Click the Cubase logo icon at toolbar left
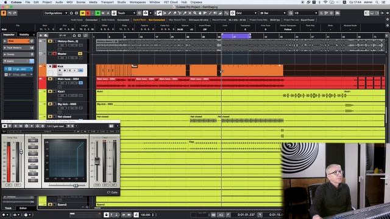 coord(4,13)
